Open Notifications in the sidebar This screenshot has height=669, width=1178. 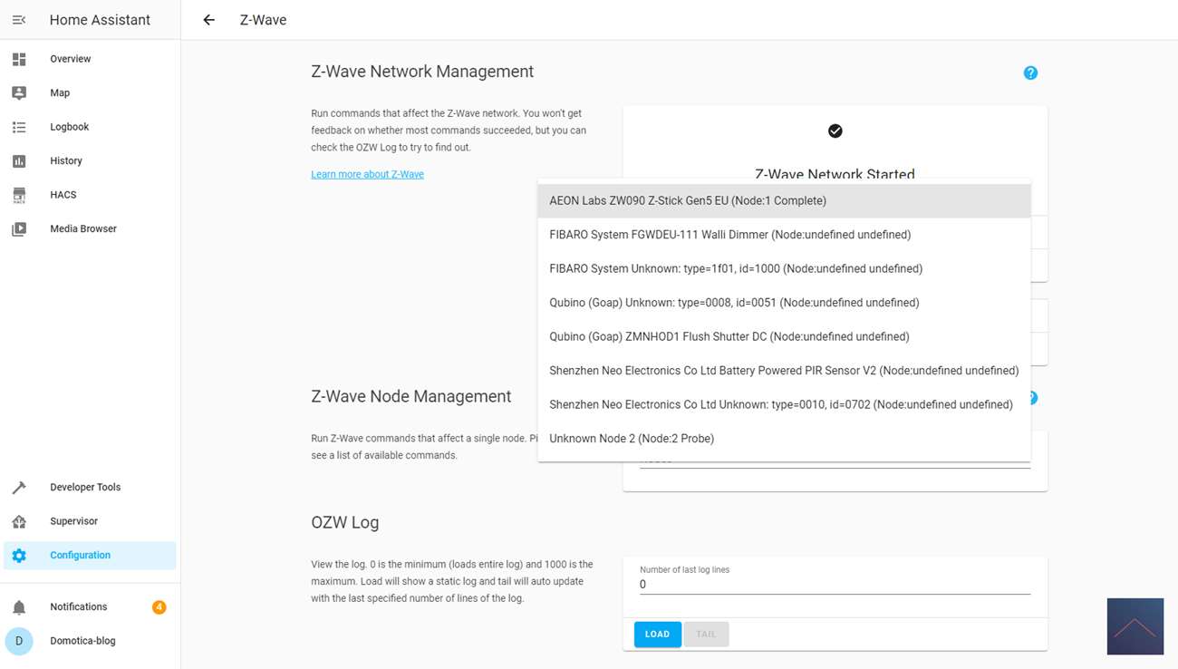click(78, 606)
